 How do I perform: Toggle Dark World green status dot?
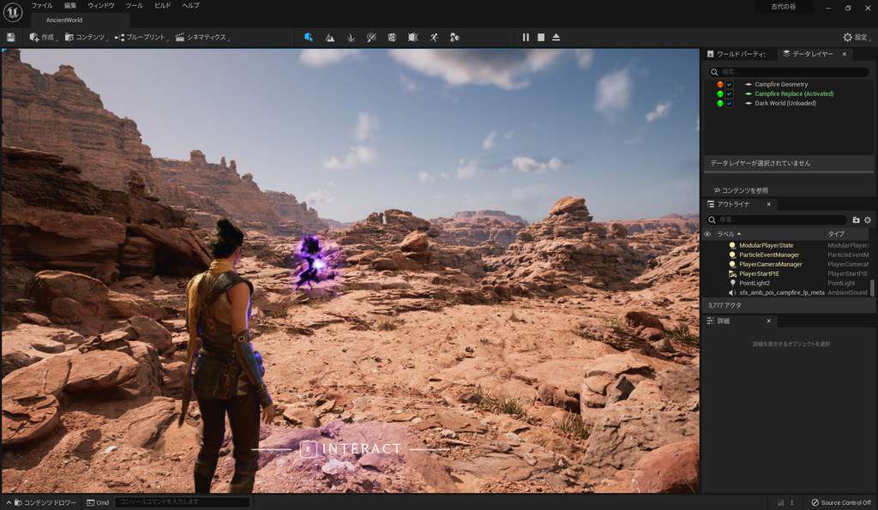720,104
